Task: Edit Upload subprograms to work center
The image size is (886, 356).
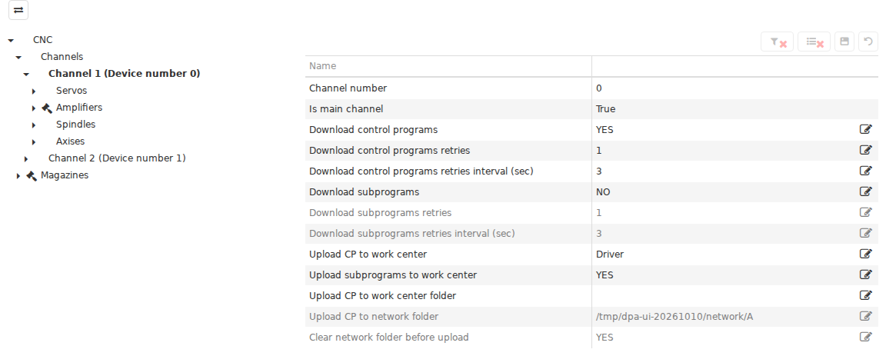Action: click(x=865, y=274)
